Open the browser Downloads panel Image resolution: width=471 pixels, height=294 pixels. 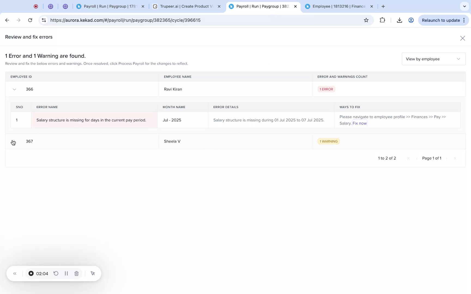click(400, 20)
